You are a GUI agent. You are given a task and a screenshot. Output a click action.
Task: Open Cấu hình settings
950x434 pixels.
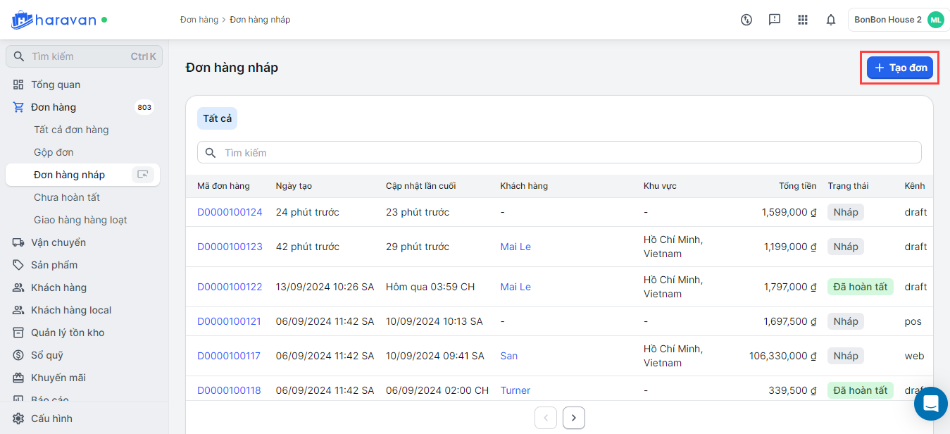(x=51, y=418)
